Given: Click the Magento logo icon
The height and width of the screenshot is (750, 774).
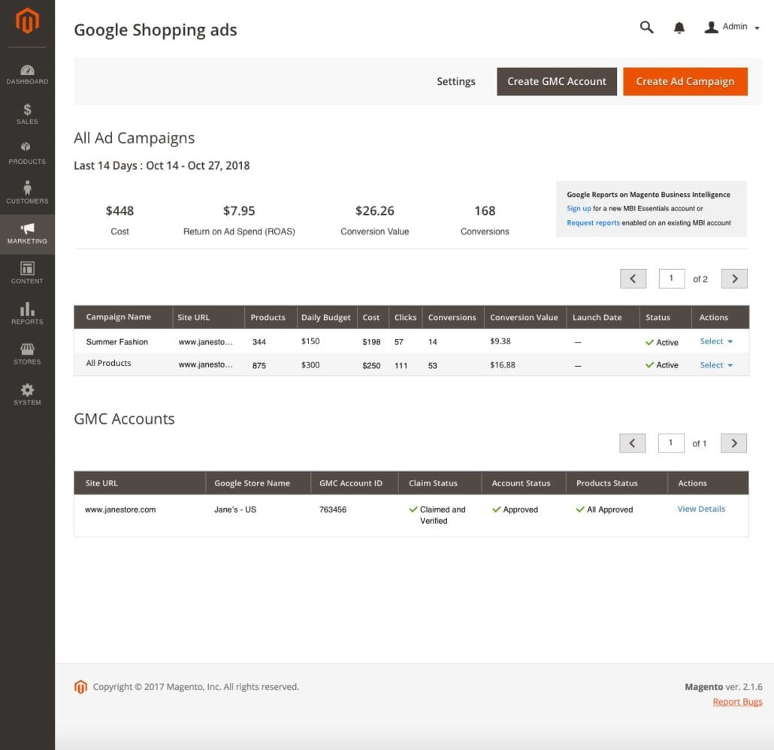Looking at the screenshot, I should coord(27,21).
